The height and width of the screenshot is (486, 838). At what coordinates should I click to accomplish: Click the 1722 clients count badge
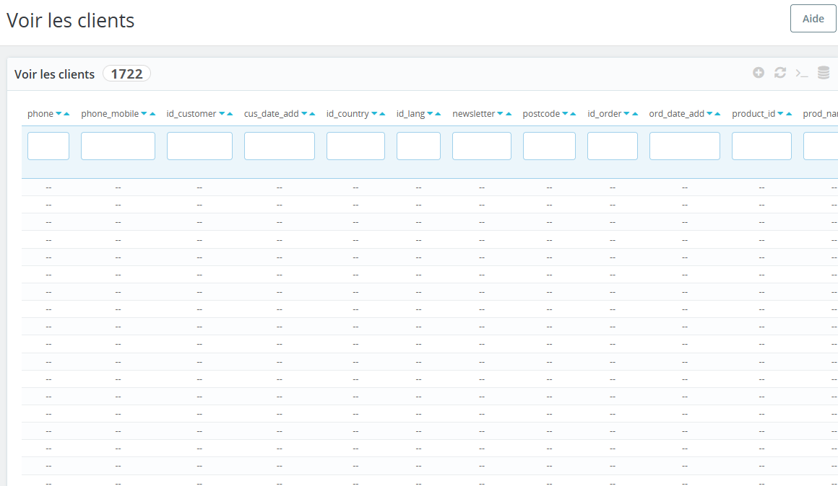tap(126, 74)
